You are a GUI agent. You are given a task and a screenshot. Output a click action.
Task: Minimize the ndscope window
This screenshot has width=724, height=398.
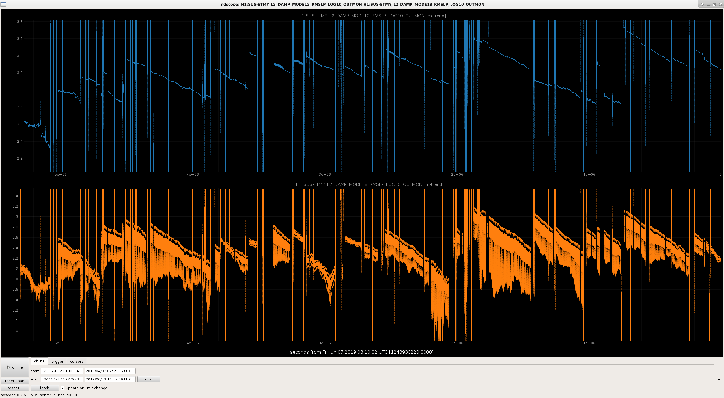click(x=708, y=4)
